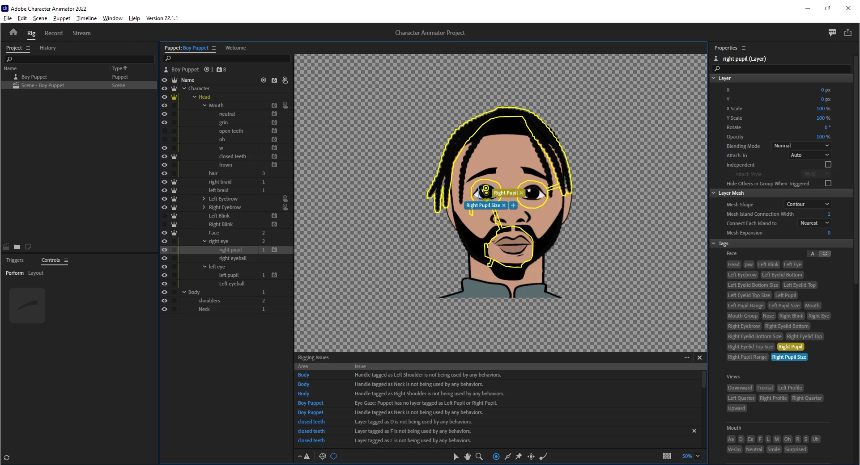Image resolution: width=860 pixels, height=465 pixels.
Task: Create a new folder in Project panel
Action: coord(17,247)
